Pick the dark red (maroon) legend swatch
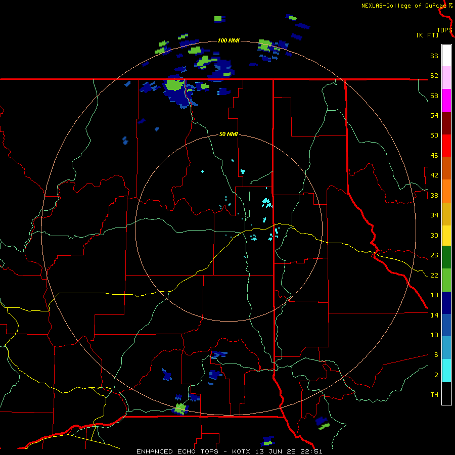The width and height of the screenshot is (455, 455). pyautogui.click(x=446, y=123)
